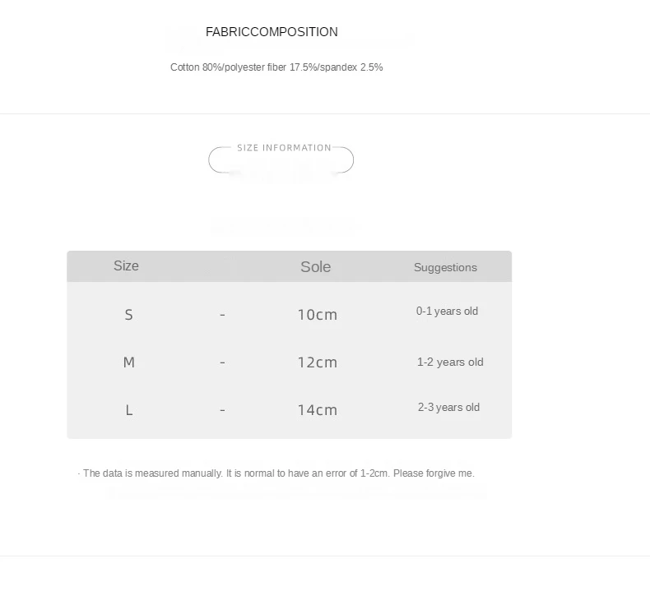Viewport: 650px width, 600px height.
Task: Select size M in the table
Action: click(x=129, y=362)
